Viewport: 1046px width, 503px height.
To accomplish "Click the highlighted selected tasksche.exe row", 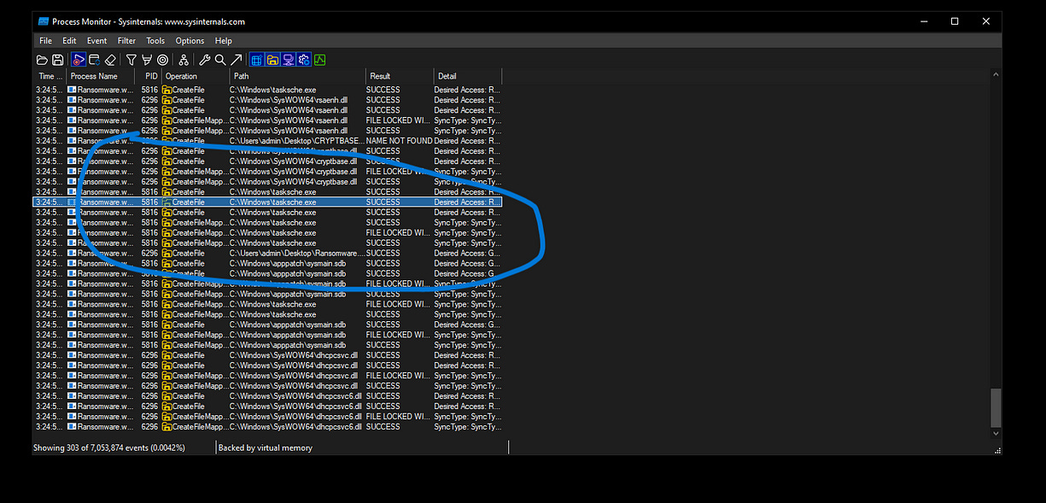I will click(x=267, y=202).
